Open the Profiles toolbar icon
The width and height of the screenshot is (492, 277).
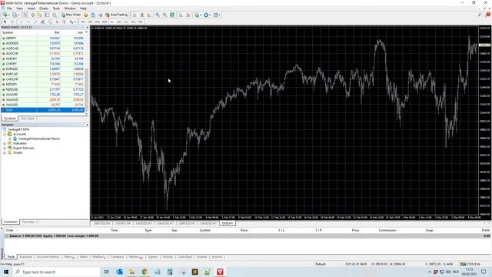pyautogui.click(x=14, y=15)
